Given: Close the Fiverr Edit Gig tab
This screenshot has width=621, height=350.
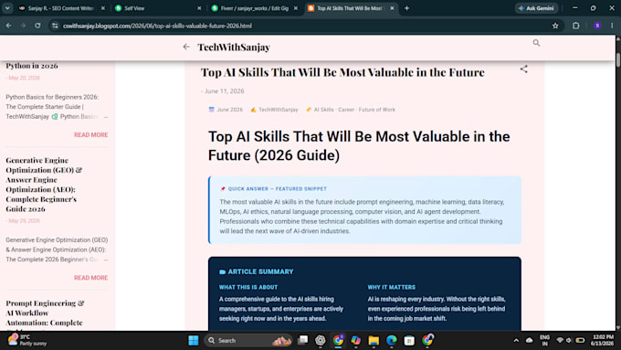Looking at the screenshot, I should point(296,8).
